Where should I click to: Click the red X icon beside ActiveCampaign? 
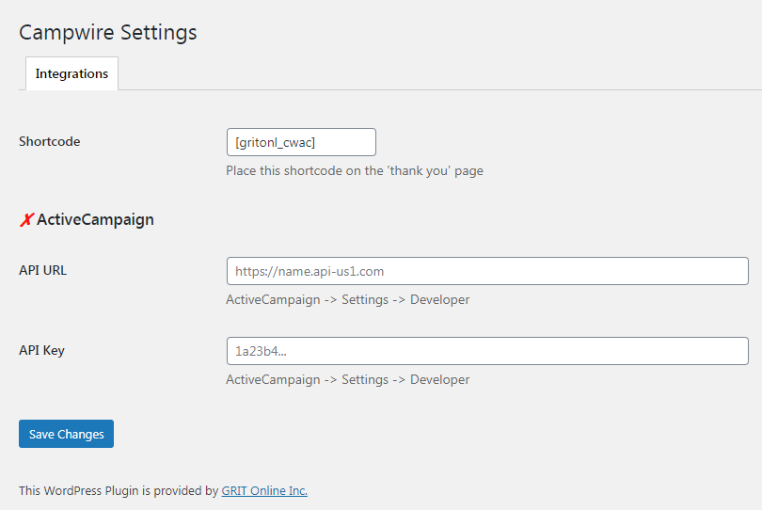(26, 220)
